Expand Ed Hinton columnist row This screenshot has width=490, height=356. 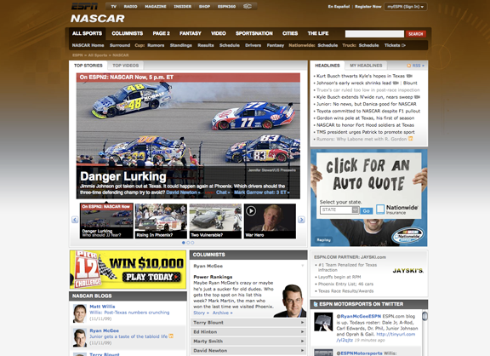coord(248,332)
